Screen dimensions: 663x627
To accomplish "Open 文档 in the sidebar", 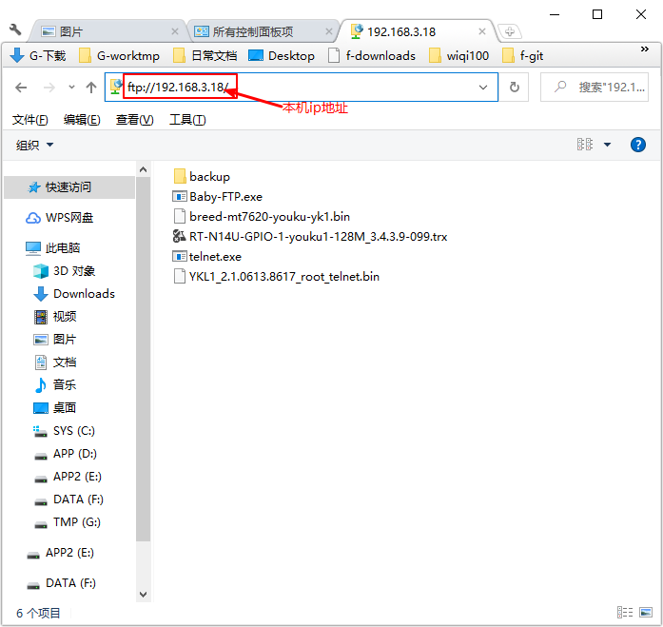I will click(54, 362).
